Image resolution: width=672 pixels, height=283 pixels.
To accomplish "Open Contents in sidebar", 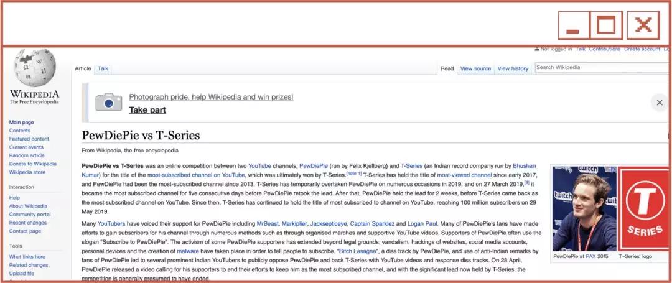I will (20, 131).
